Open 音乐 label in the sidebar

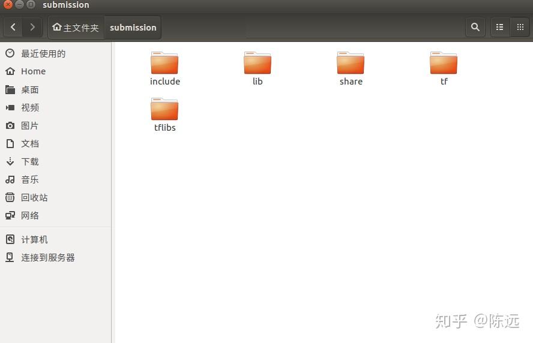(x=30, y=179)
